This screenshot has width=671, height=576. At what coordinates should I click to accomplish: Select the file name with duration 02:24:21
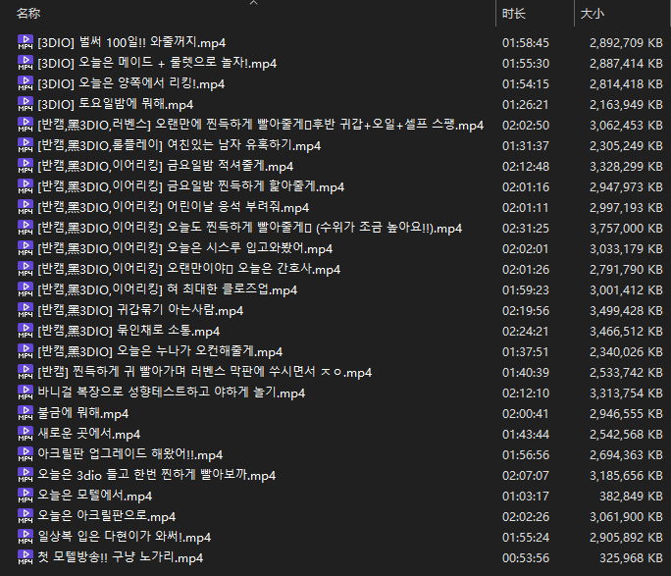tap(129, 331)
